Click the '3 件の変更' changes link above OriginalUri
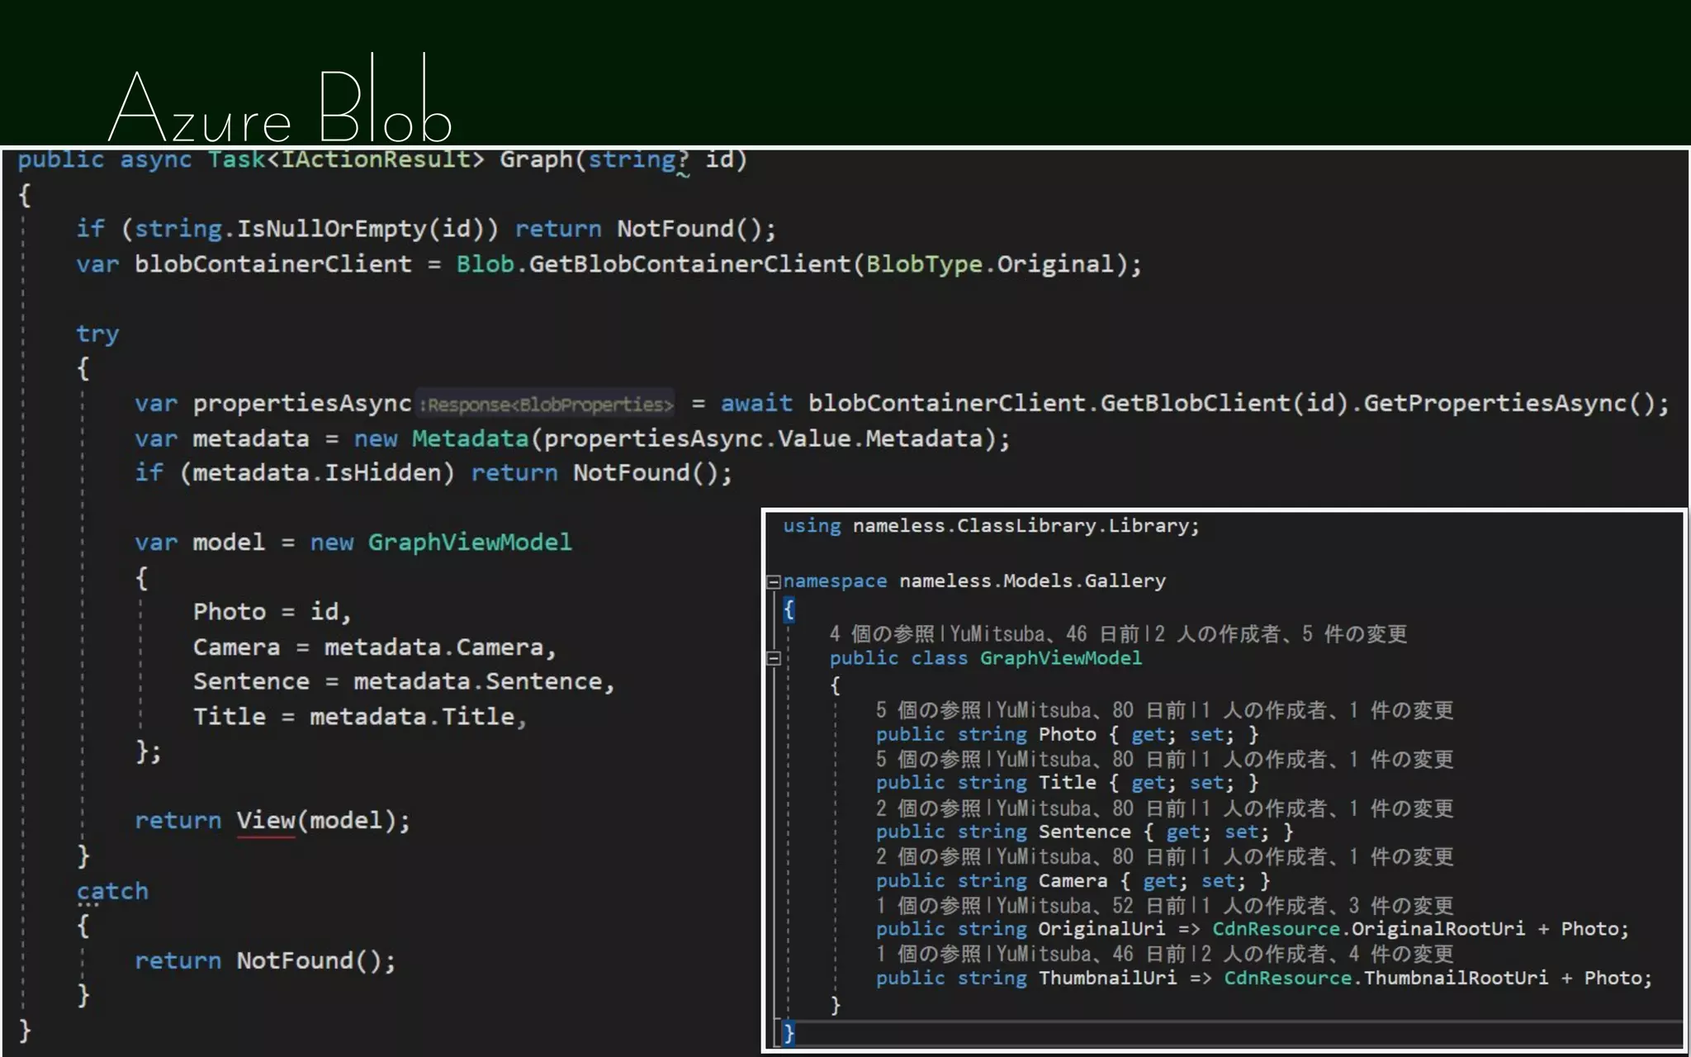The image size is (1691, 1057). click(1400, 905)
